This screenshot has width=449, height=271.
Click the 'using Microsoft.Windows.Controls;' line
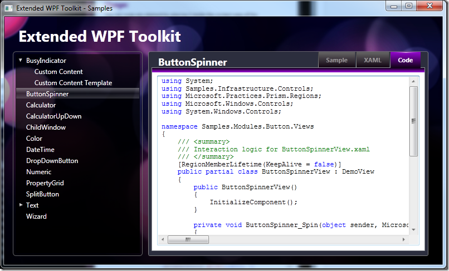point(227,104)
